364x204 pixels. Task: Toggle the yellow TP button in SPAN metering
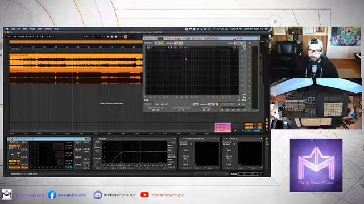pyautogui.click(x=217, y=104)
